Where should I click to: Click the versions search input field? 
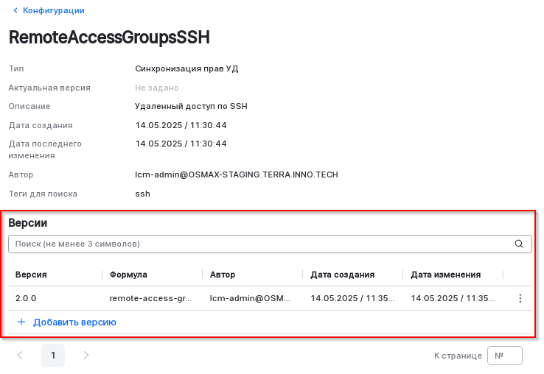[270, 244]
